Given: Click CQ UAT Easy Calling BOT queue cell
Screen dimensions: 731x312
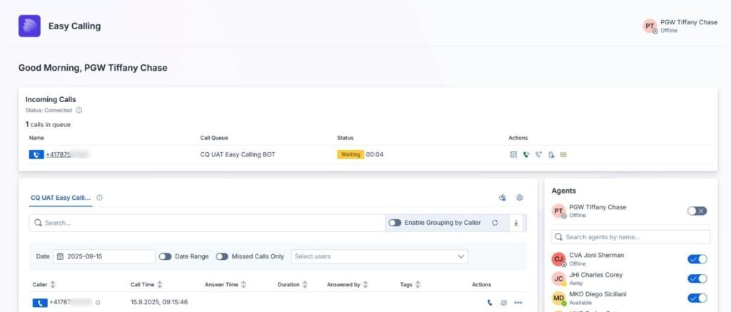Looking at the screenshot, I should (x=238, y=154).
